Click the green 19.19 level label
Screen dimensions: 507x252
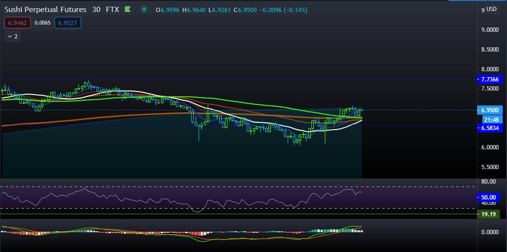click(x=489, y=214)
